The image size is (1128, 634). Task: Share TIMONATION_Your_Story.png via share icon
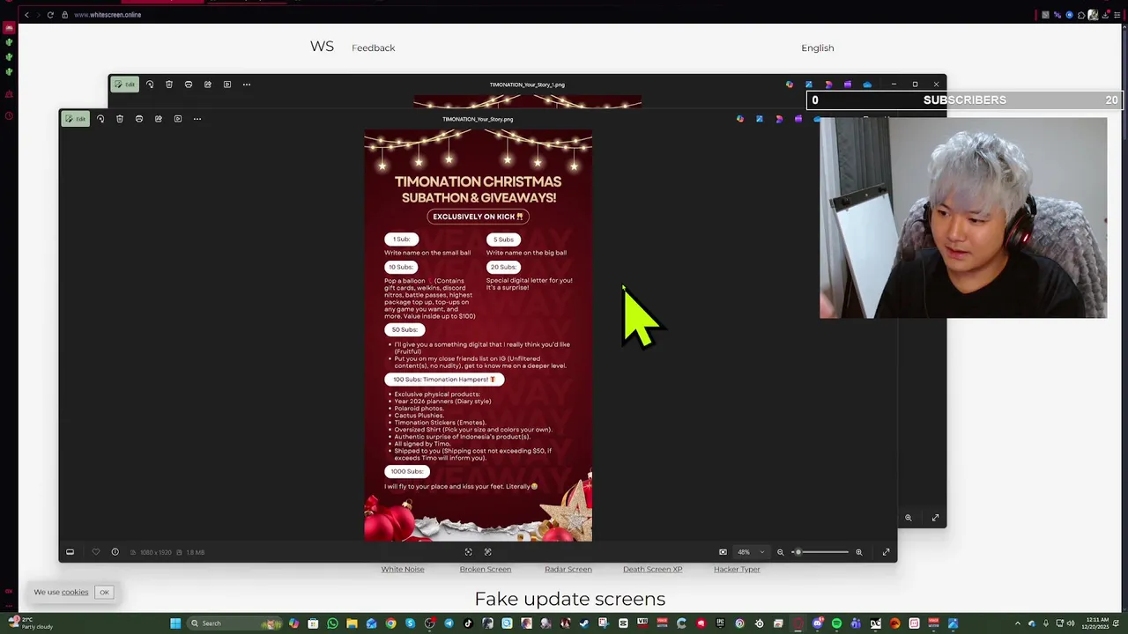pyautogui.click(x=159, y=119)
